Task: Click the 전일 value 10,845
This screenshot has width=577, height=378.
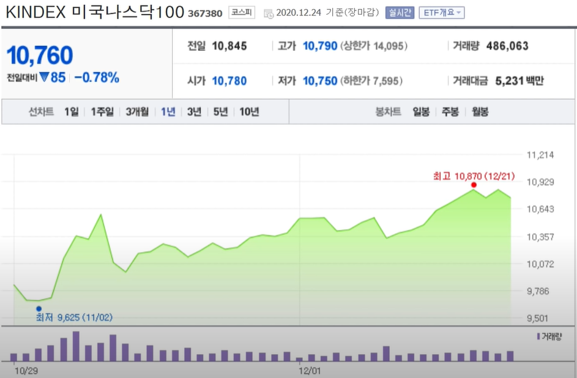Action: [229, 46]
